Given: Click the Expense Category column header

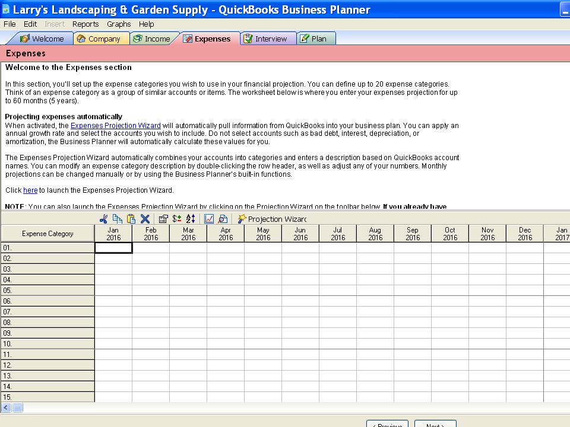Looking at the screenshot, I should click(x=47, y=234).
